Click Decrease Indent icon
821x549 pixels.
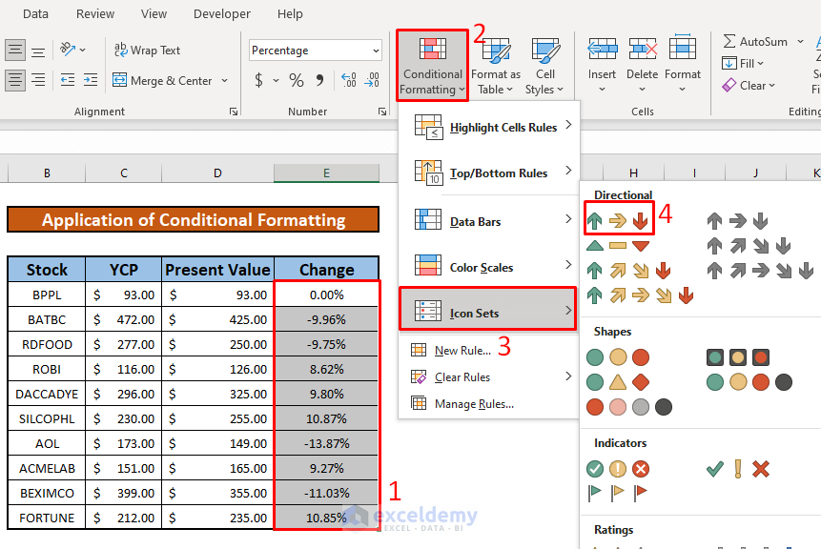click(x=68, y=80)
